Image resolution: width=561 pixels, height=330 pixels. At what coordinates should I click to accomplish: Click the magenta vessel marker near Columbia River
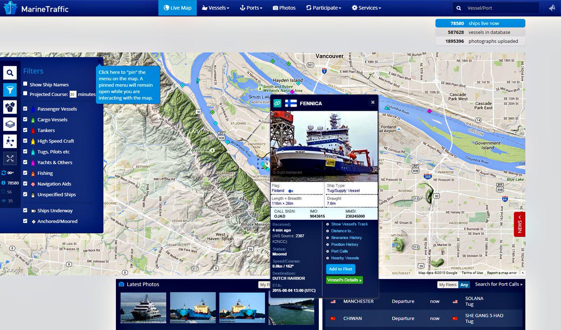click(429, 111)
